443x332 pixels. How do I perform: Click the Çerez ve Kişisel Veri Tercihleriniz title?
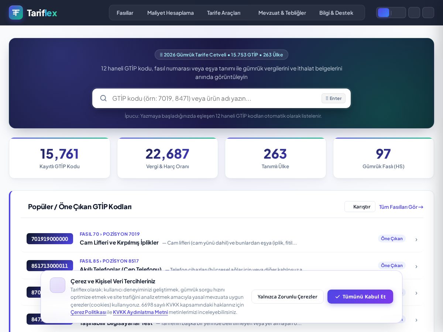coord(113,281)
